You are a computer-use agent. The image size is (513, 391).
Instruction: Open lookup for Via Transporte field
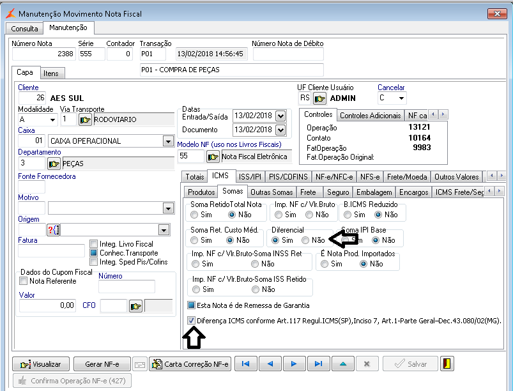tap(85, 119)
